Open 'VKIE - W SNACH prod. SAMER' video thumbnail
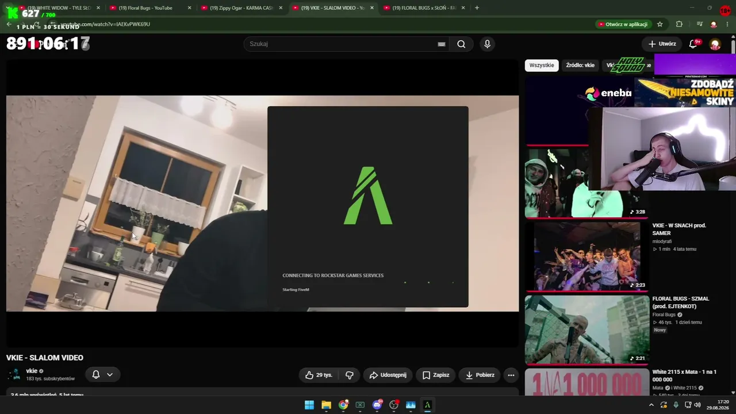Viewport: 736px width, 414px height. click(587, 256)
